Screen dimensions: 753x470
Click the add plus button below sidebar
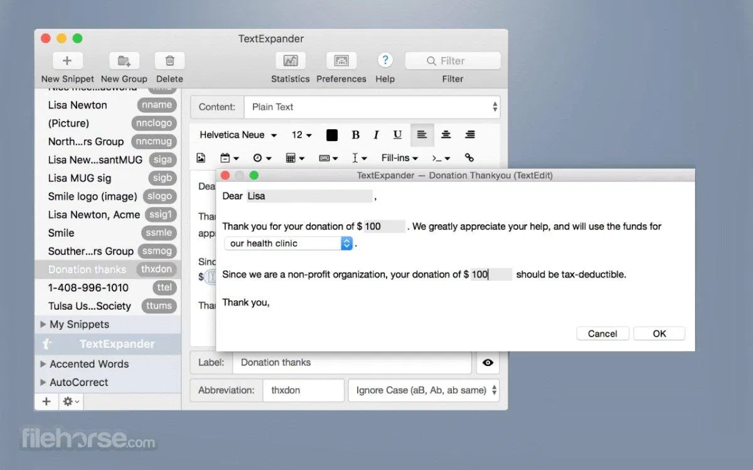click(x=46, y=402)
